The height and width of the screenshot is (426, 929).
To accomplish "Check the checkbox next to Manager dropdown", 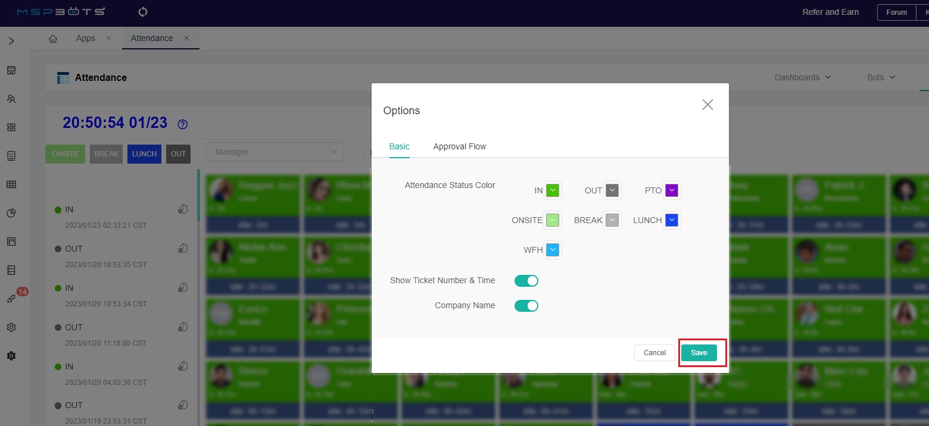I will pos(360,152).
